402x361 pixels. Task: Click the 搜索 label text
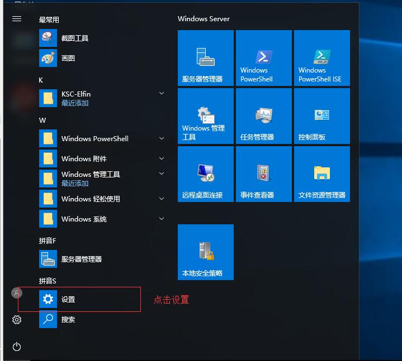click(68, 319)
